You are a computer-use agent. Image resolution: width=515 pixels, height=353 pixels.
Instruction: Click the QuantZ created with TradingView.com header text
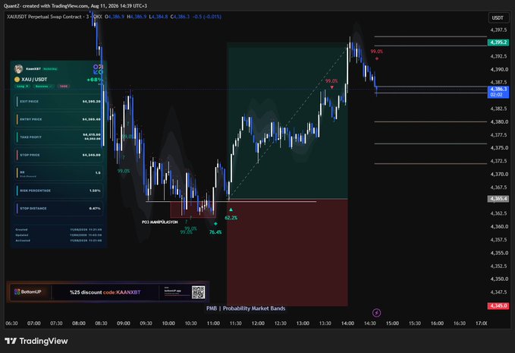[75, 5]
